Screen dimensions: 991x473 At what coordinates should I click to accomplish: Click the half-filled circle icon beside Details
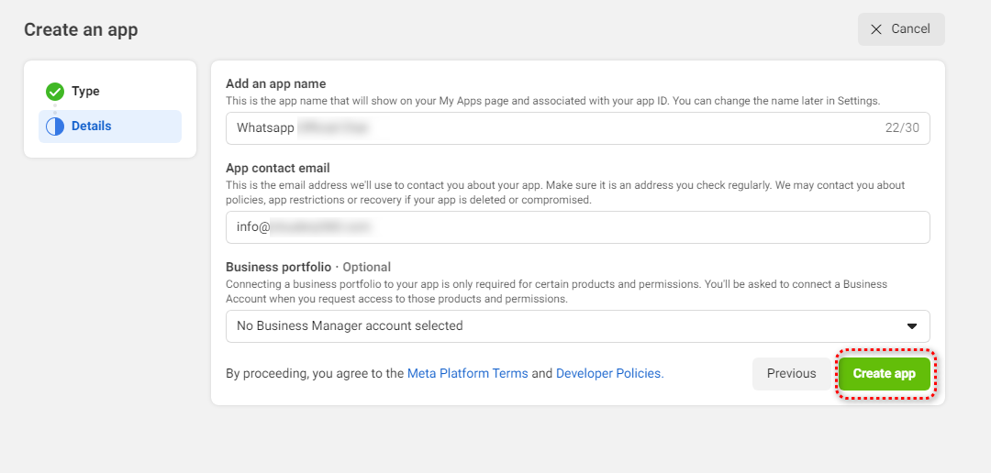55,126
